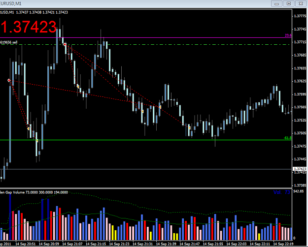Click the price axis label 1.37535
Image resolution: width=308 pixels, height=247 pixels.
tap(300, 120)
